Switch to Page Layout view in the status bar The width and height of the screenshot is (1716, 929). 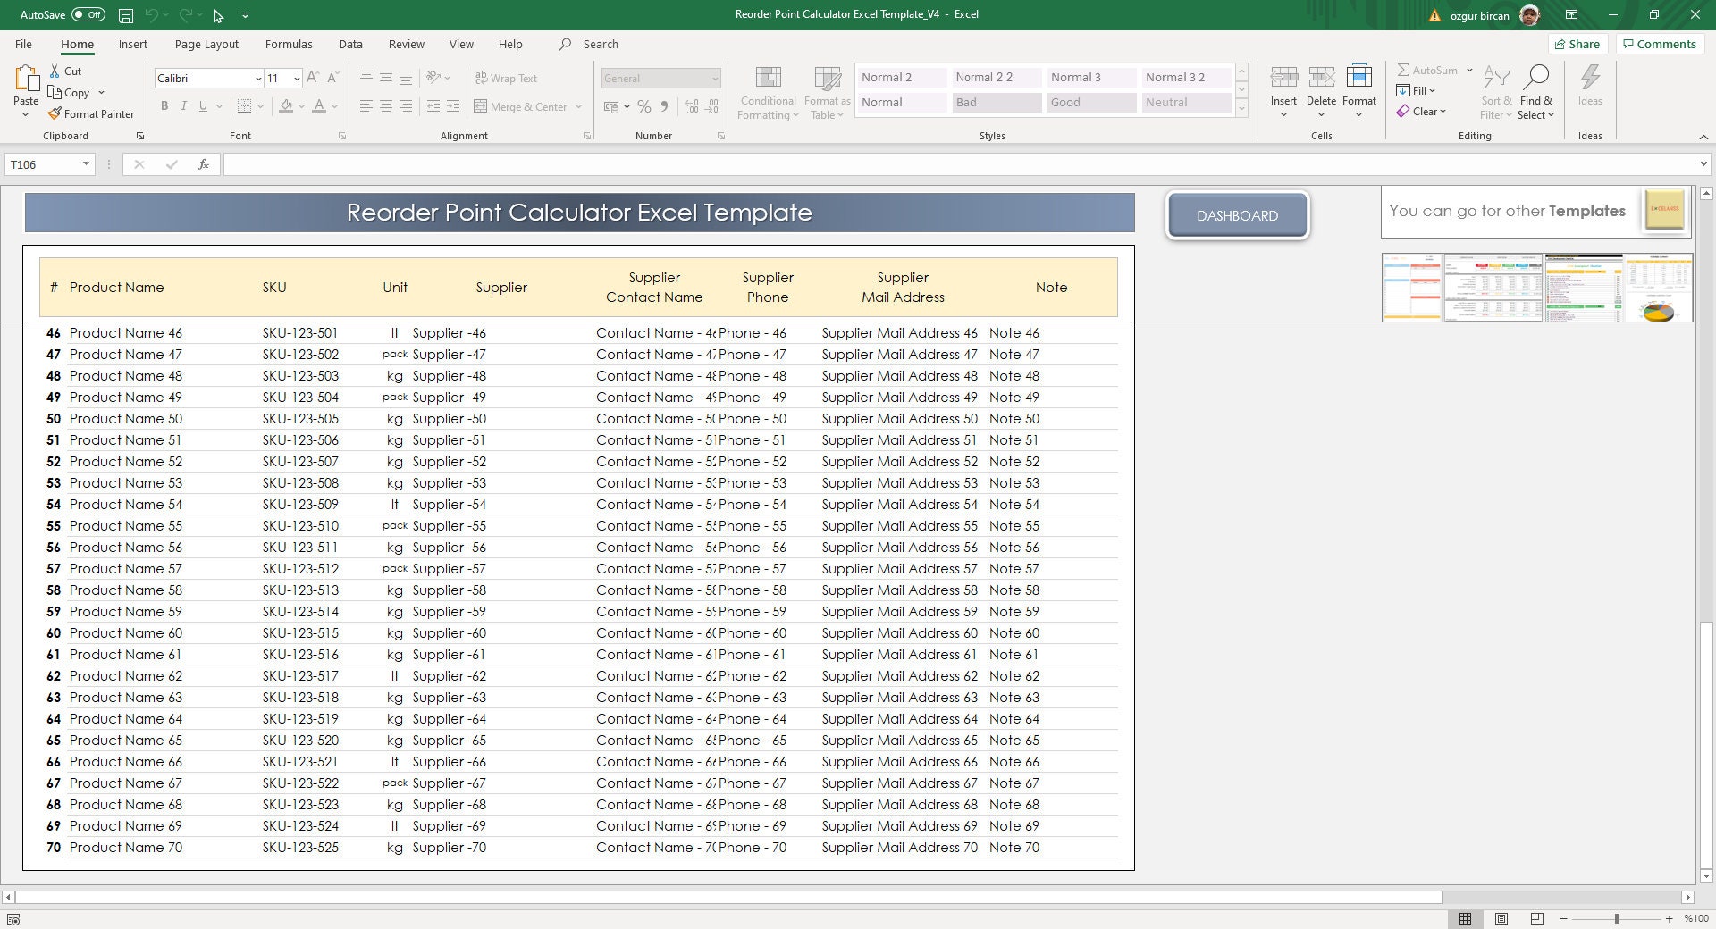(x=1501, y=918)
